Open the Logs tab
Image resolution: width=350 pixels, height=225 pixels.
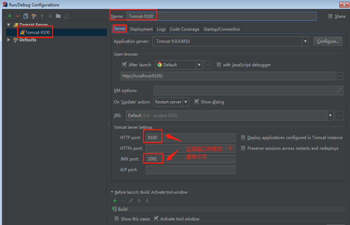pos(161,29)
